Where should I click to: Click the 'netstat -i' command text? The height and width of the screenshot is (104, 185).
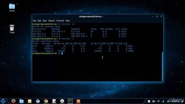point(67,39)
